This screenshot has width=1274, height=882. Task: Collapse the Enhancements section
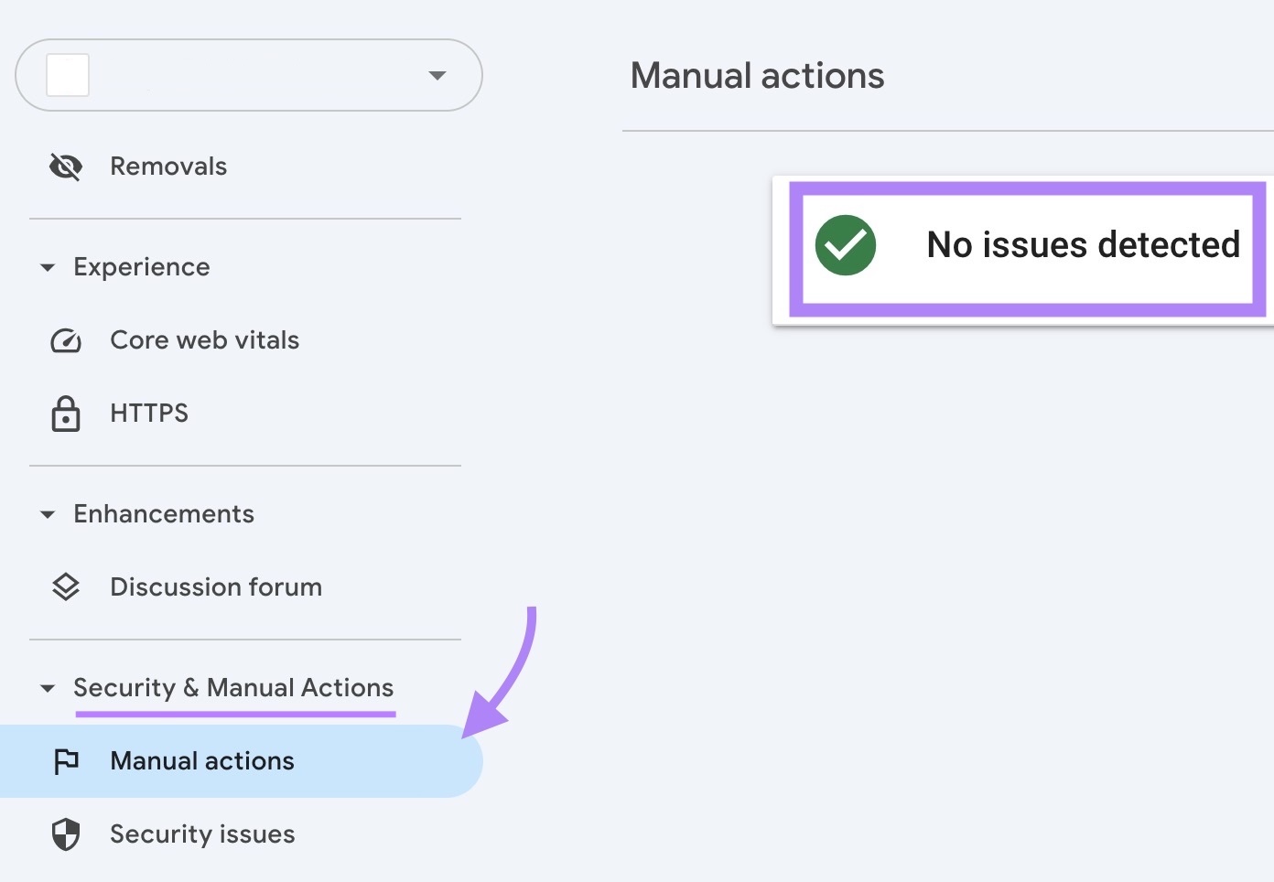(x=48, y=514)
